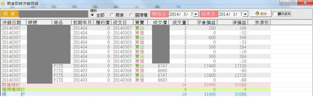Click the 結束日 date field
This screenshot has width=313, height=97.
pos(231,14)
